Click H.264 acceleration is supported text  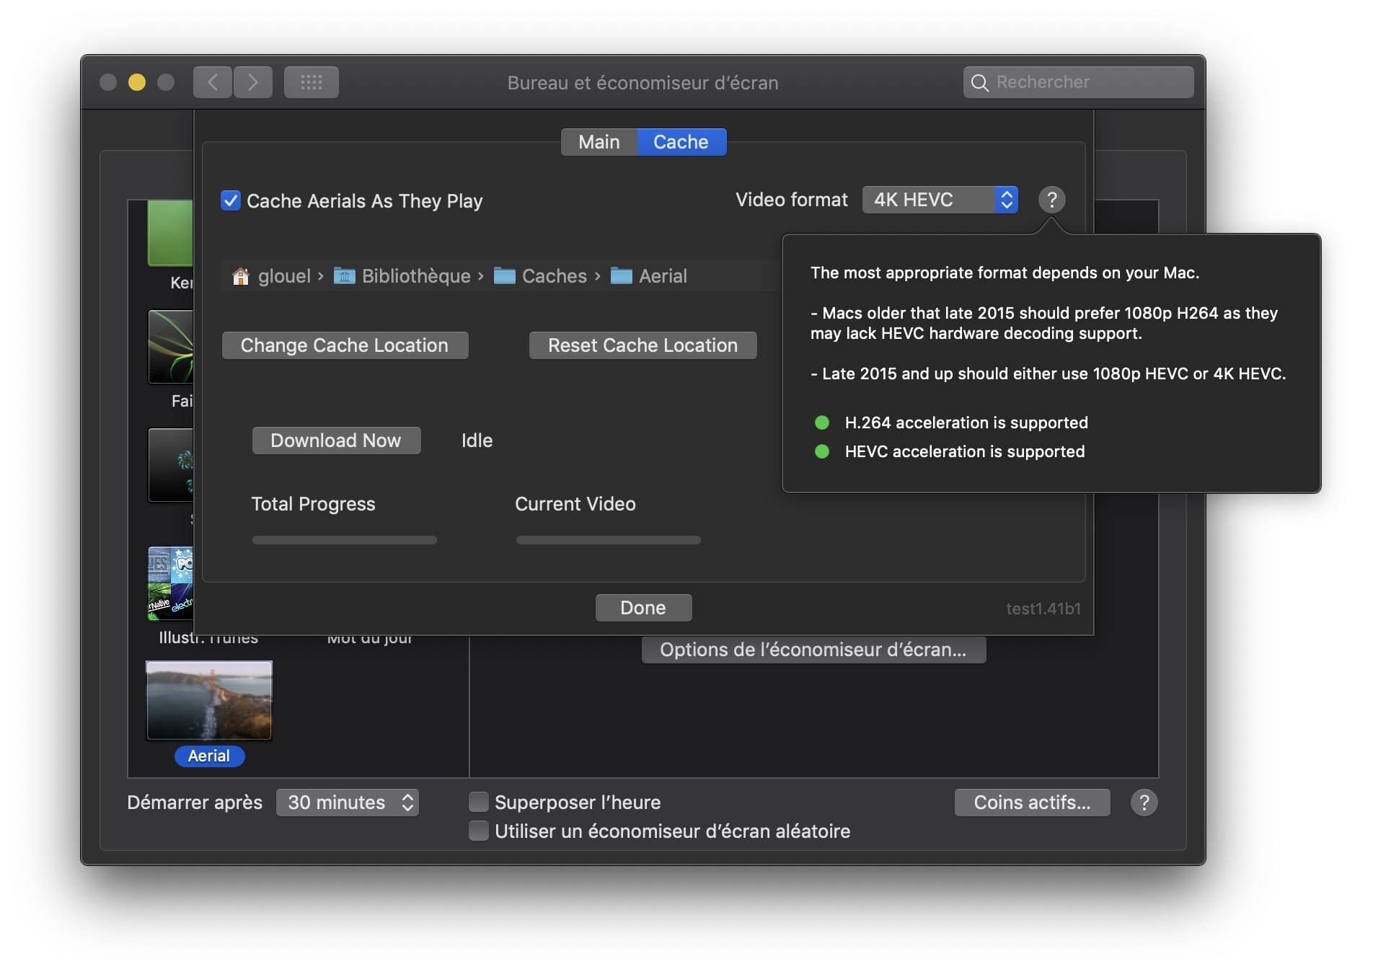coord(966,423)
